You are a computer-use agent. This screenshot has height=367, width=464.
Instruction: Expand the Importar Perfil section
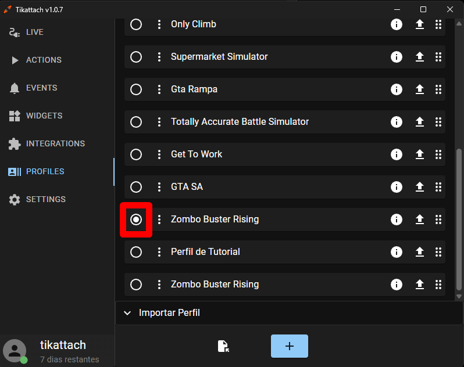289,313
